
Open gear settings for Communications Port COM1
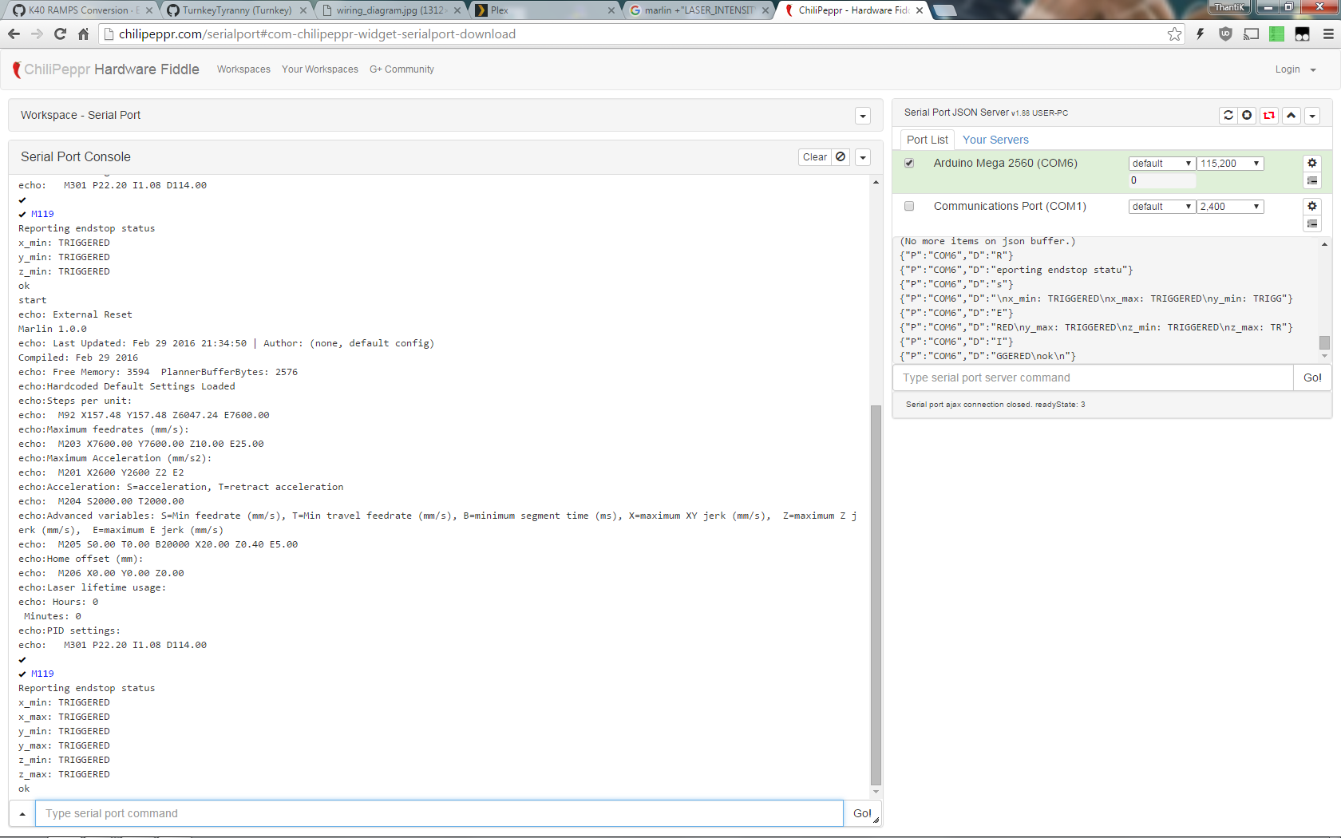1311,206
